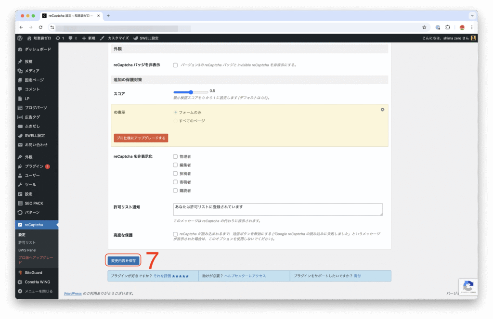Open ふきだし in the sidebar
Screen dimensions: 493x319
click(37, 127)
